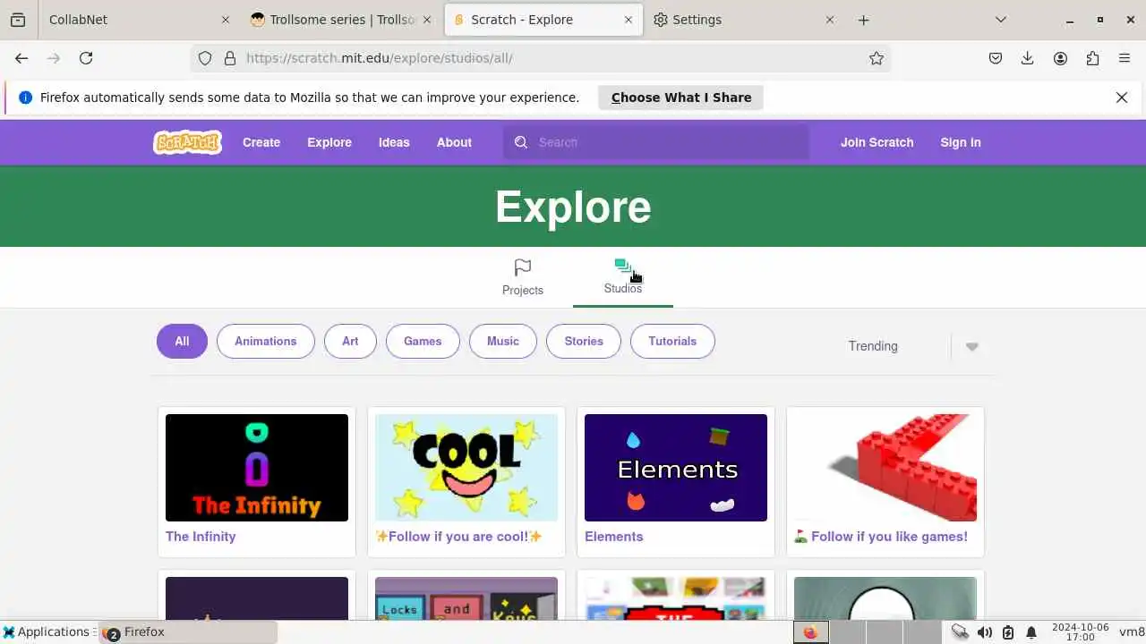
Task: Click Join Scratch link
Action: [x=877, y=142]
